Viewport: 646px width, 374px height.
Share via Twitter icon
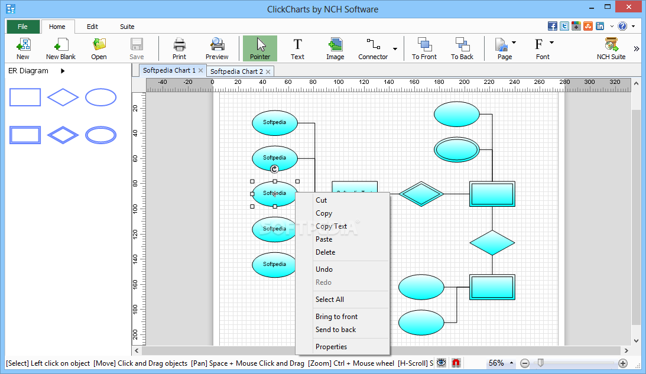click(564, 27)
